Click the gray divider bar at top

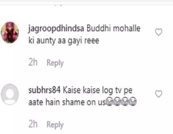pyautogui.click(x=86, y=1)
